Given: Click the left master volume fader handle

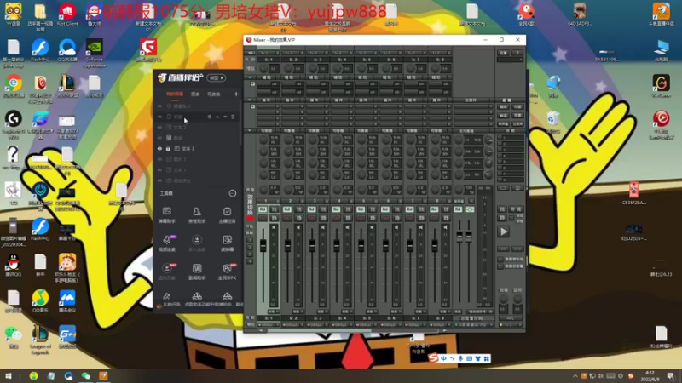Looking at the screenshot, I should [x=459, y=236].
